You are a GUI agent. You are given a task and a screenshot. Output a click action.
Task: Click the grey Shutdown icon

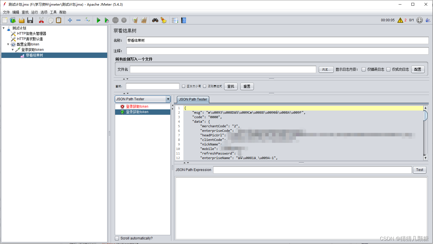[124, 20]
